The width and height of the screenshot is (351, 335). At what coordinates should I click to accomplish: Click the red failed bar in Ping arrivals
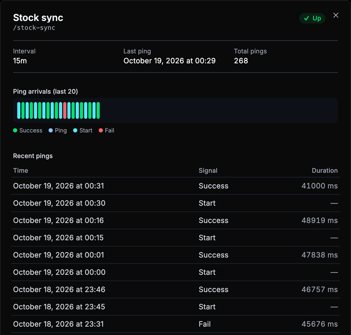coord(65,110)
